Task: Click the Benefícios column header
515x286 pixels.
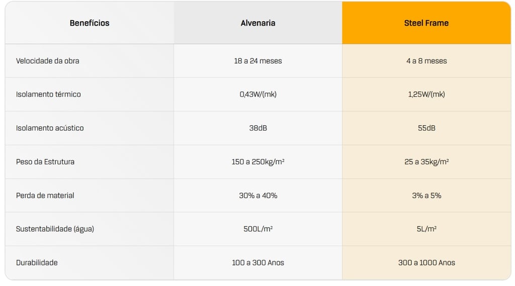Action: tap(90, 23)
